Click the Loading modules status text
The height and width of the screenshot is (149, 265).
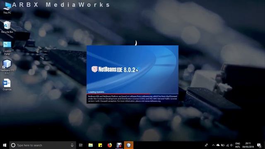96,92
